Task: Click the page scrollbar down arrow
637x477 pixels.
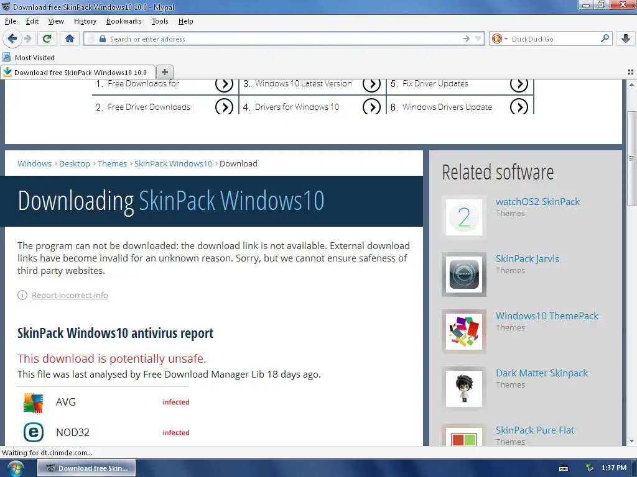Action: click(631, 441)
